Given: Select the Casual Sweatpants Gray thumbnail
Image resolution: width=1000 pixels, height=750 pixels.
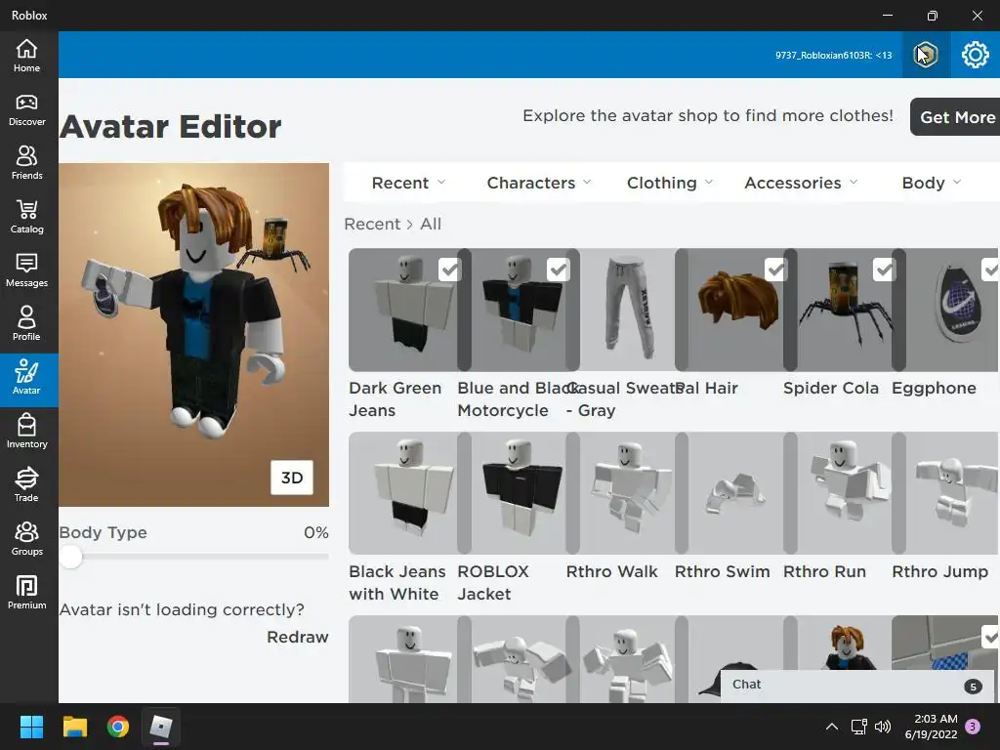Looking at the screenshot, I should (x=627, y=310).
